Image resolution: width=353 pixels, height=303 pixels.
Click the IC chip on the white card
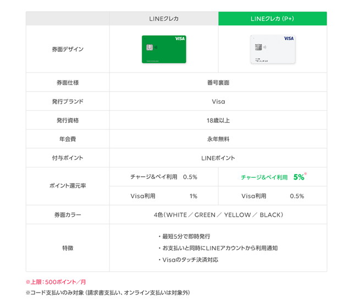point(257,47)
